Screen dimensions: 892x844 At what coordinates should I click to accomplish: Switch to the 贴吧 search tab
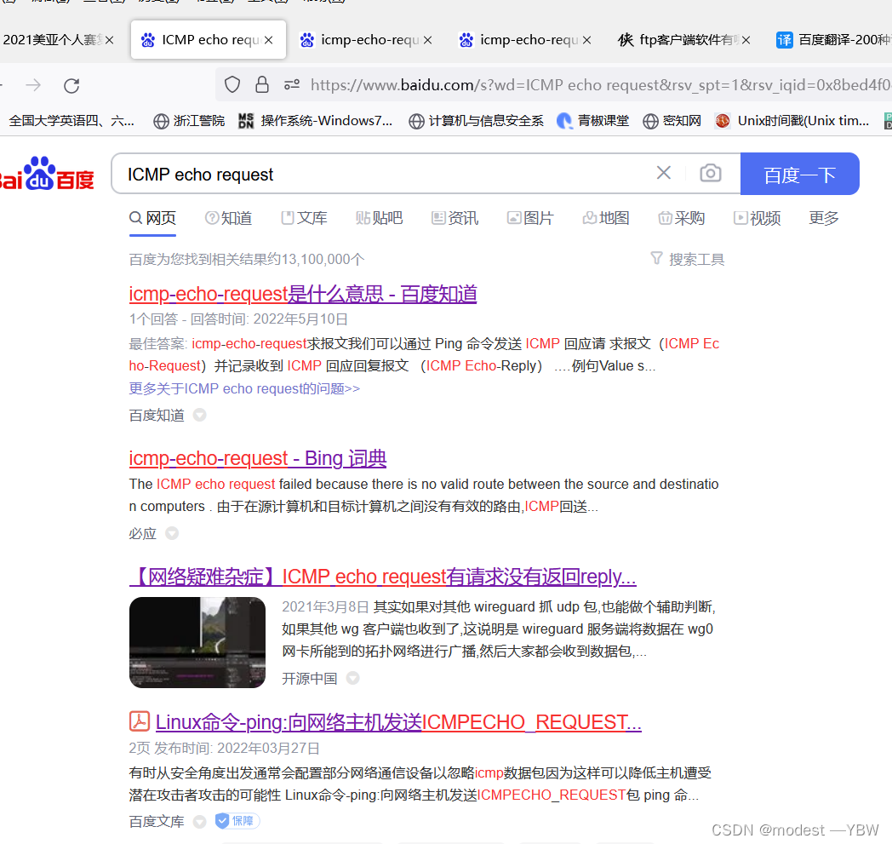pyautogui.click(x=379, y=218)
